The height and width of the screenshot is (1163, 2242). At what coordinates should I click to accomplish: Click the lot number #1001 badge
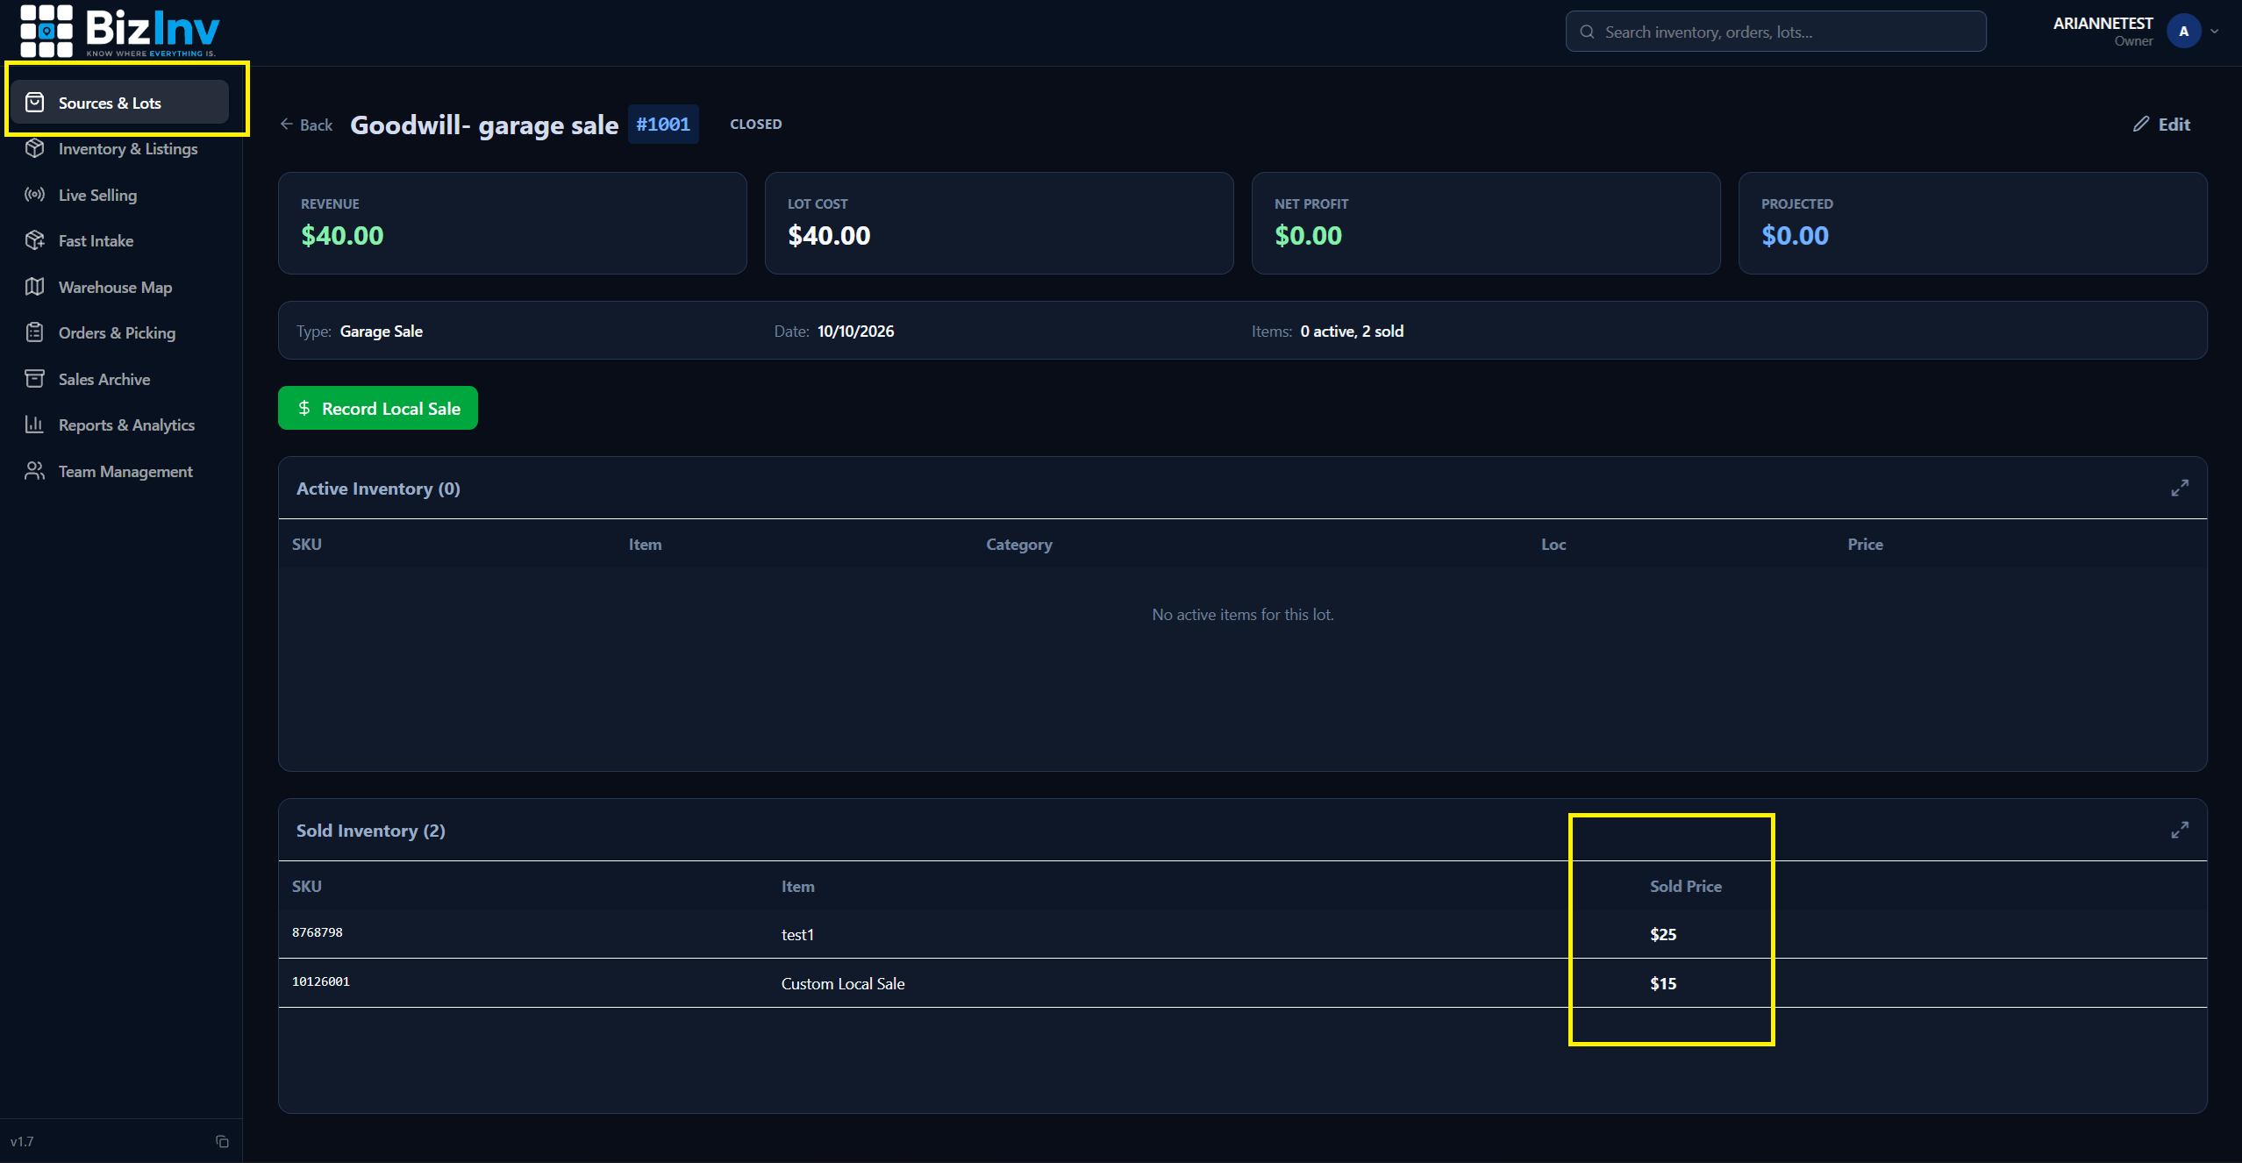(663, 125)
